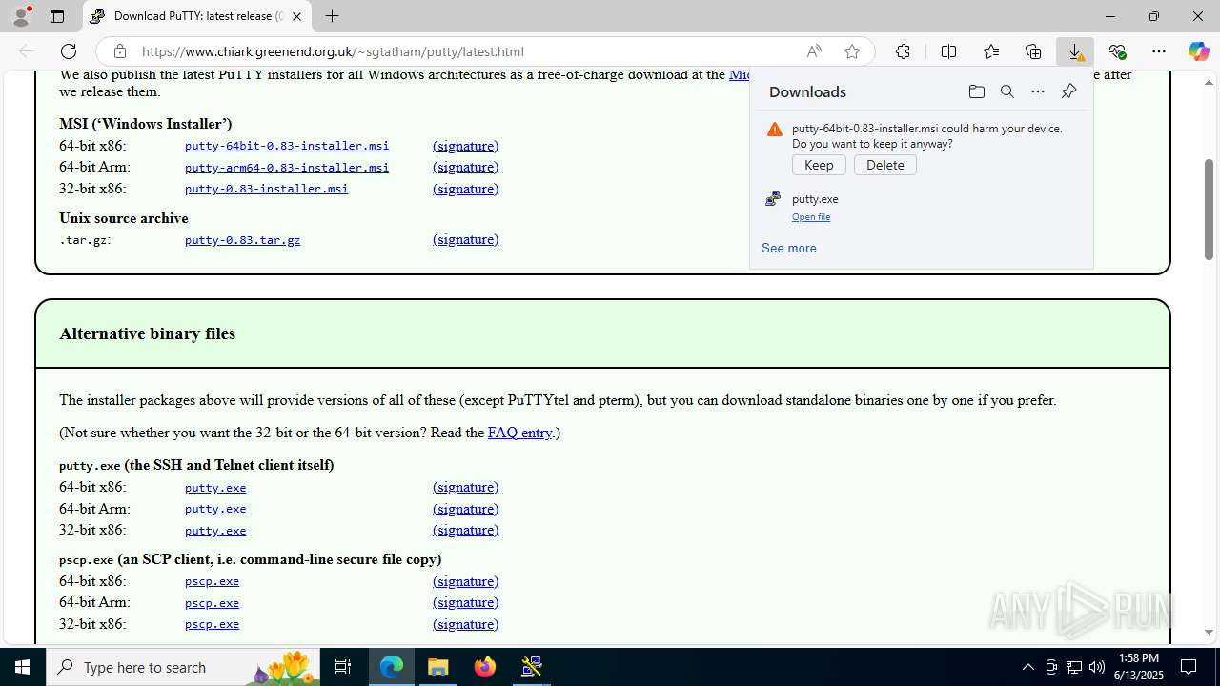Click See more in Downloads
Screen dimensions: 1220x686
[789, 248]
